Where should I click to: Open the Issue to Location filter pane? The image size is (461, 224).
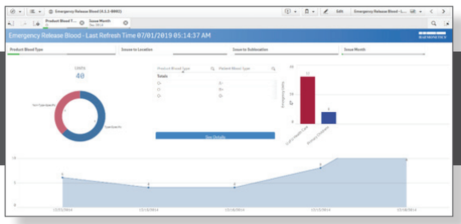coord(173,50)
